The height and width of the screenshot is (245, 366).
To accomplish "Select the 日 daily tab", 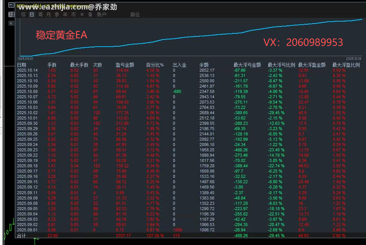I will (32, 14).
